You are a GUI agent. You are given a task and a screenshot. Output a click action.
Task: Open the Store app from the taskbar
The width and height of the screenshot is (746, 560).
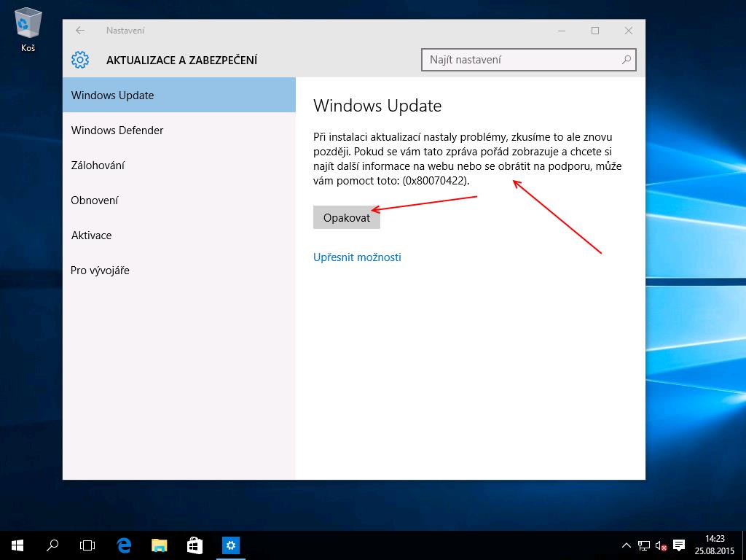click(x=195, y=545)
